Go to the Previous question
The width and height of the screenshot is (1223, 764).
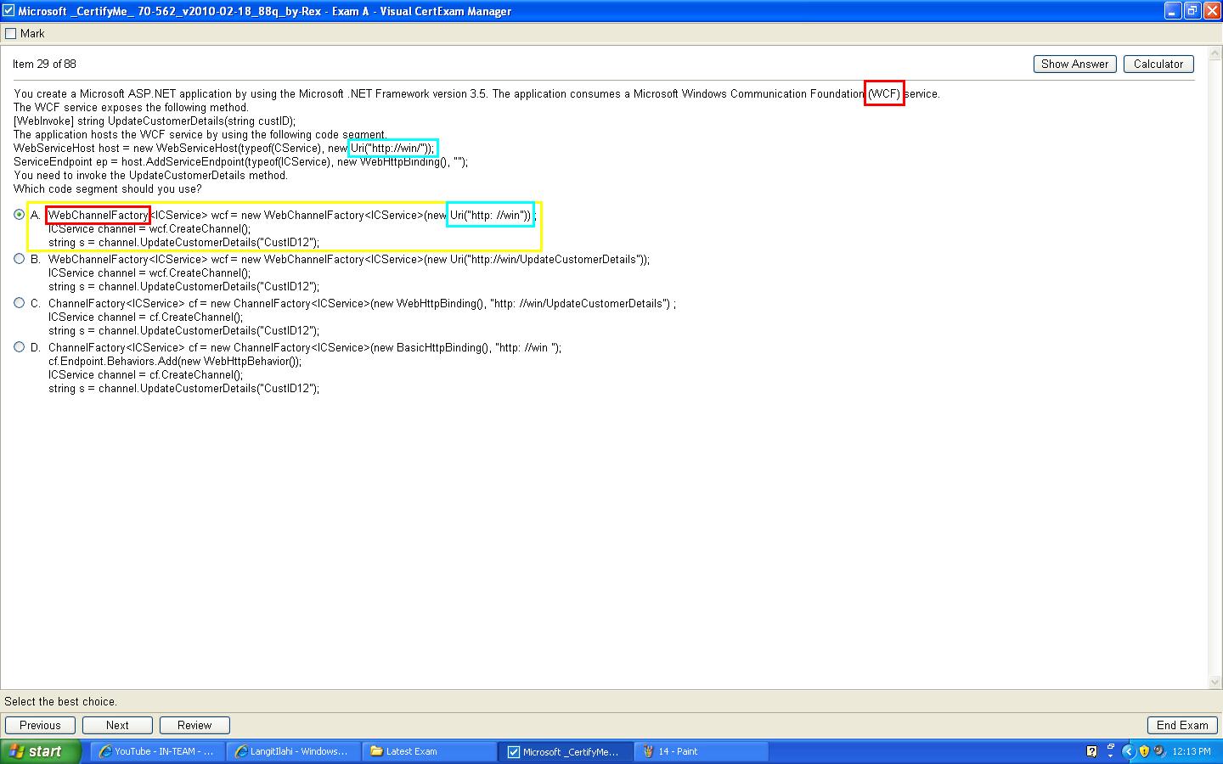click(40, 725)
